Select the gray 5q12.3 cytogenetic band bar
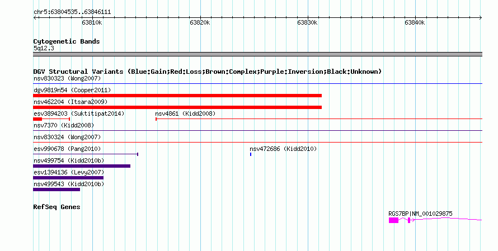The width and height of the screenshot is (498, 251). [257, 54]
